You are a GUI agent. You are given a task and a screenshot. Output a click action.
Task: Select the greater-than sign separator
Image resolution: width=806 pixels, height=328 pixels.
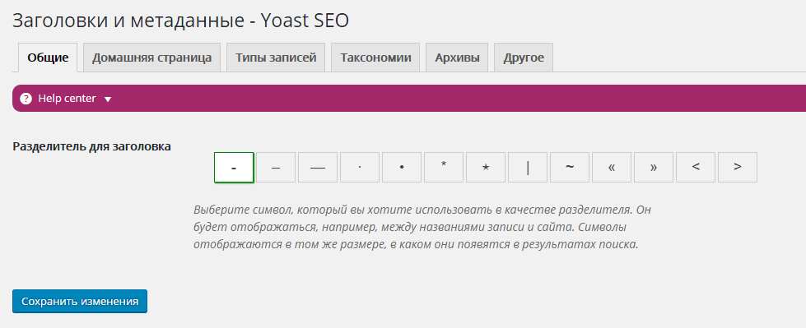point(738,168)
